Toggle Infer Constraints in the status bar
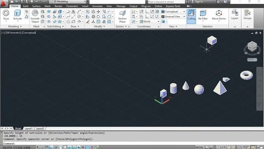The height and width of the screenshot is (149, 264). pyautogui.click(x=38, y=147)
